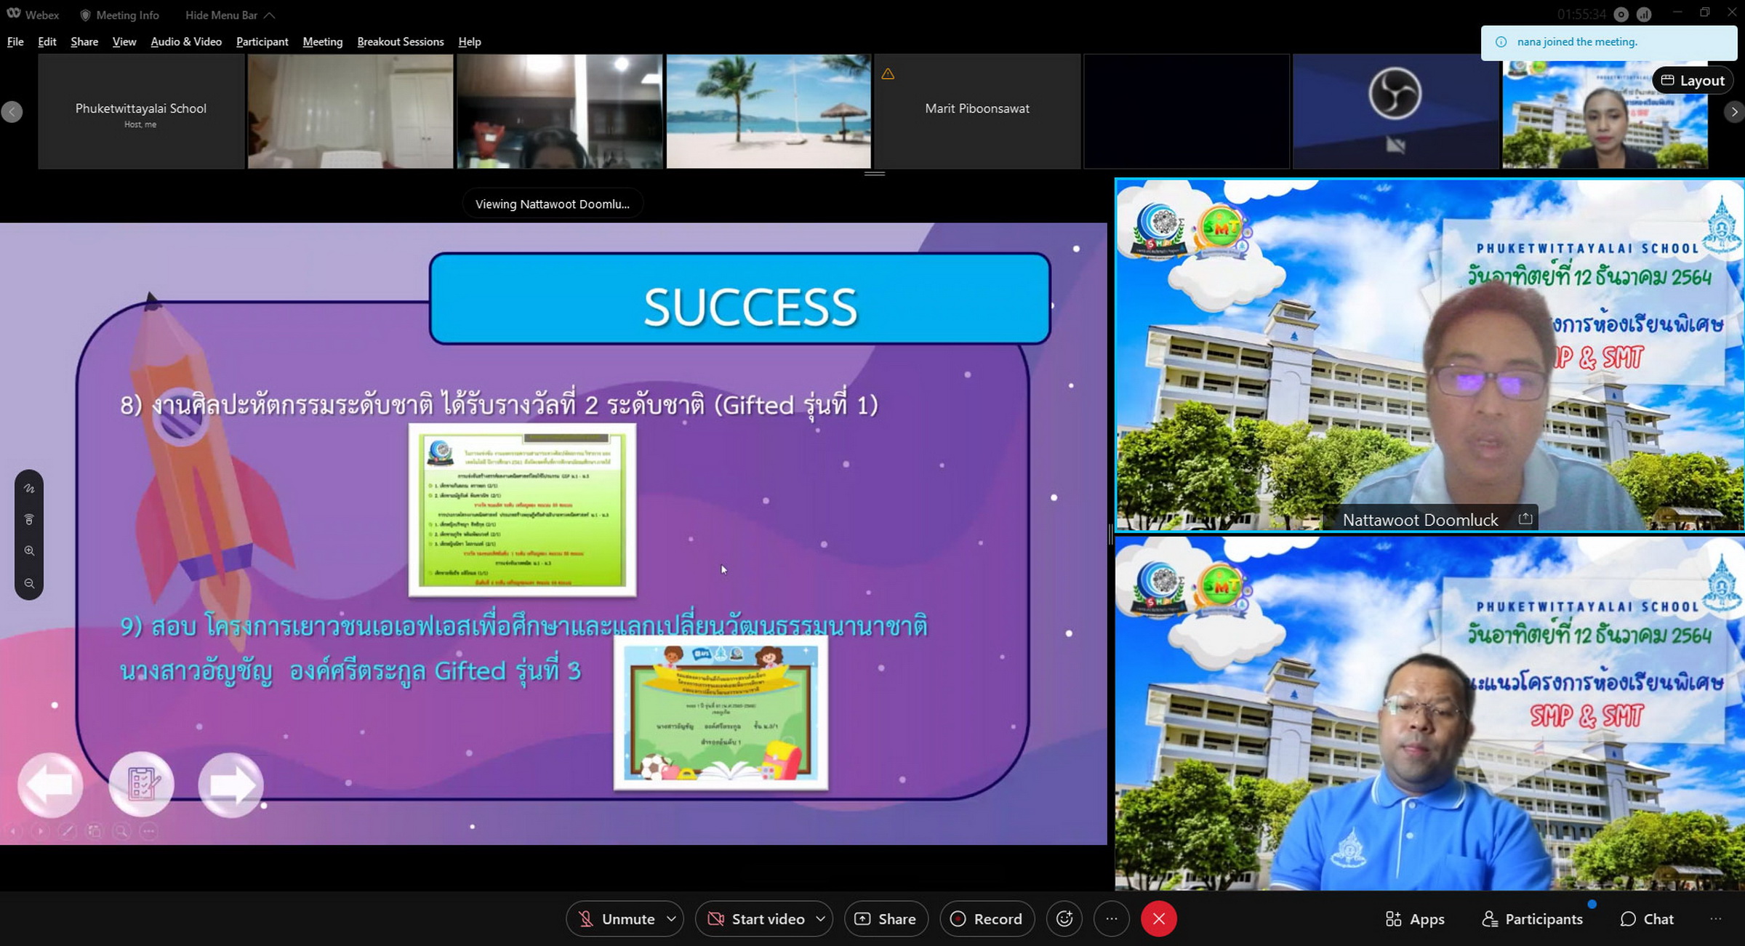This screenshot has height=946, width=1745.
Task: Click the shared slide's pen tool icon
Action: click(x=67, y=830)
